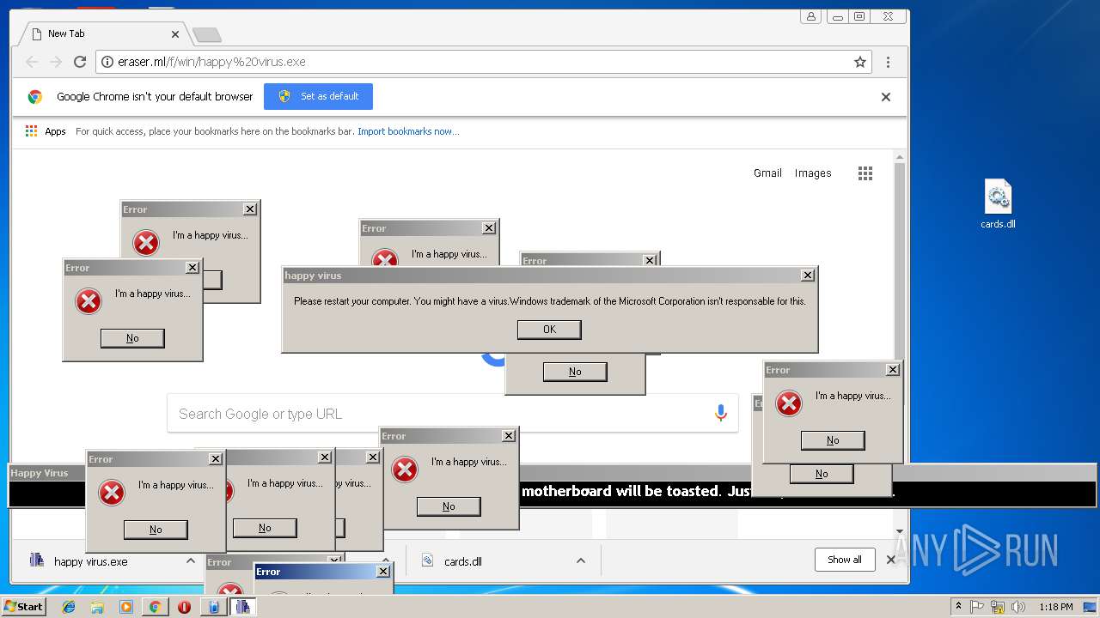Open Windows Explorer folder taskbar icon

coord(97,607)
